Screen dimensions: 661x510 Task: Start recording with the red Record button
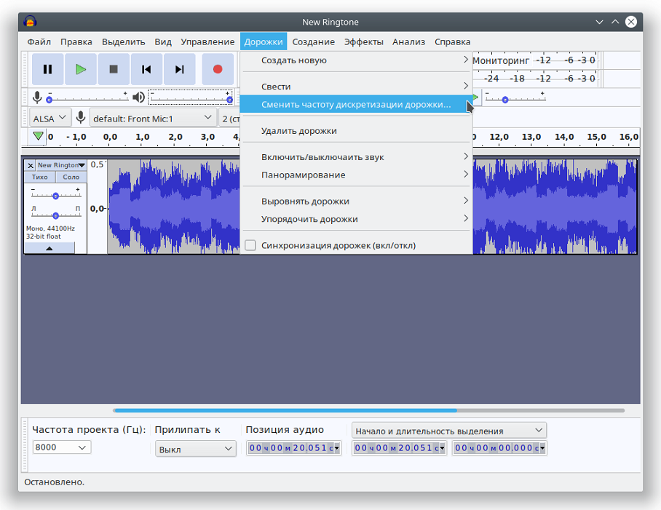pyautogui.click(x=217, y=69)
